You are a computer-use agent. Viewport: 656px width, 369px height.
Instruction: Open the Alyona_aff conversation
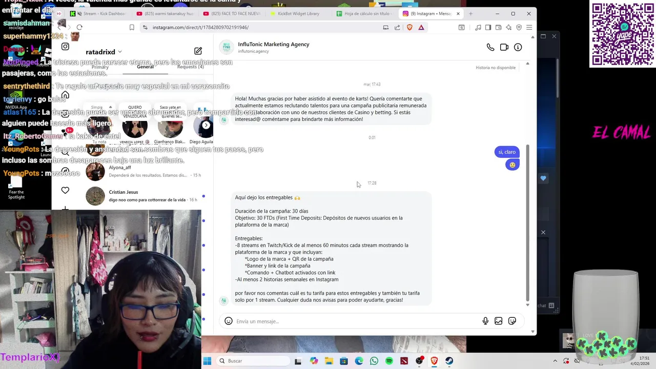(145, 171)
